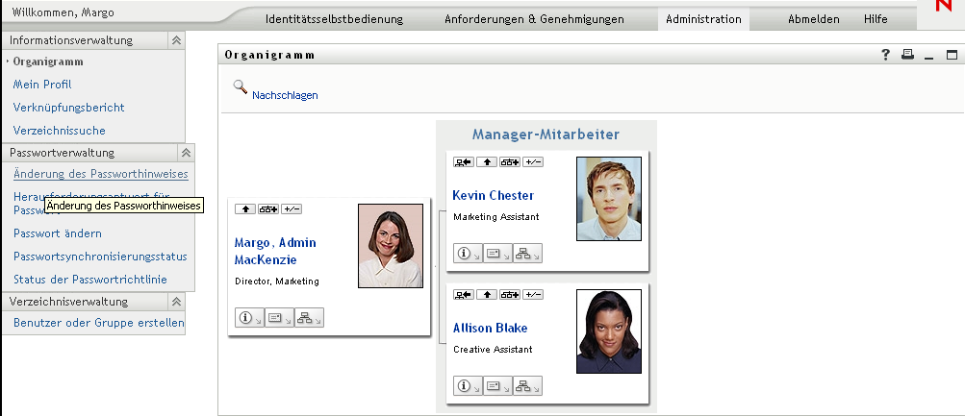Click the email card icon on Margo's card
The width and height of the screenshot is (965, 416).
(x=279, y=318)
